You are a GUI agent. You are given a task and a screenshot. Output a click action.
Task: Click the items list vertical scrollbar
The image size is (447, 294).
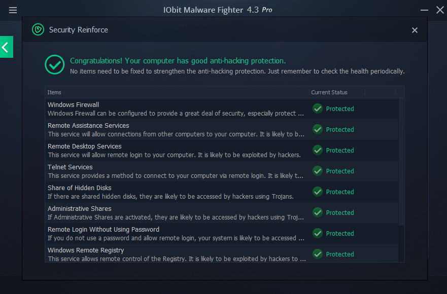401,162
